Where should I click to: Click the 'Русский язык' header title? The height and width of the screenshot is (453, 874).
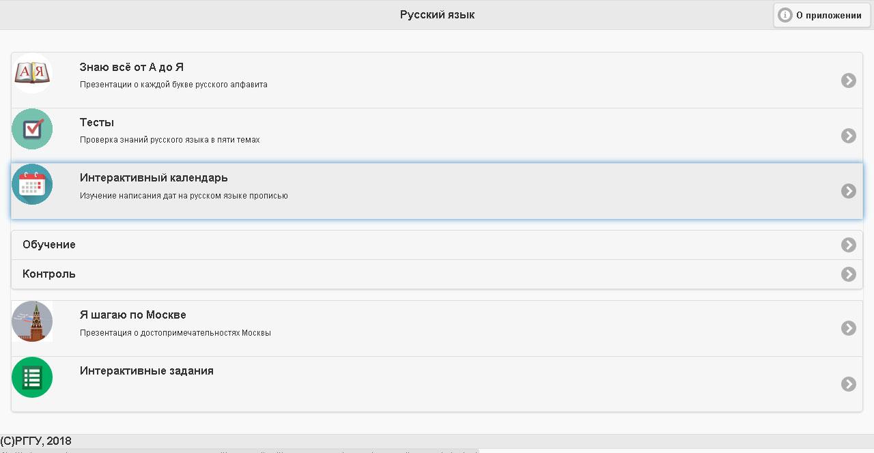(x=437, y=15)
